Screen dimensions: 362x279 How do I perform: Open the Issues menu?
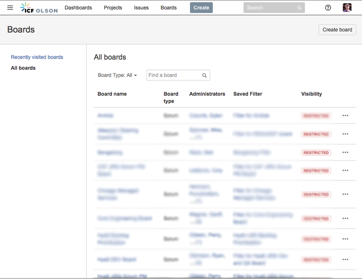coord(141,8)
